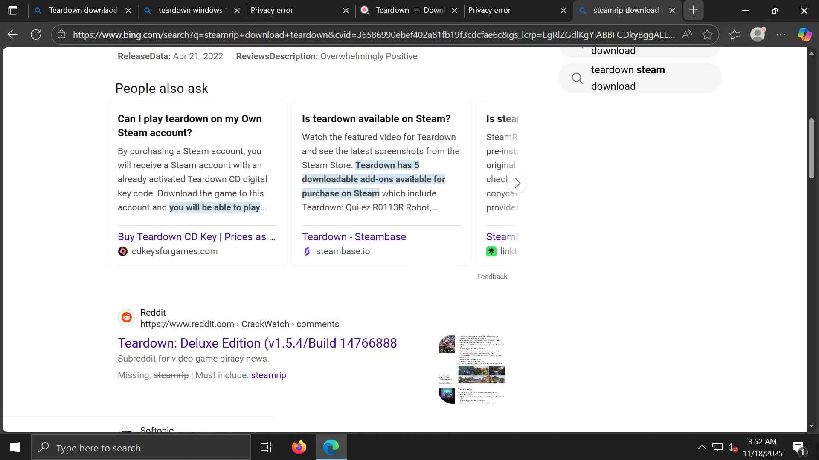Click the page vertical scrollbar thumb
The image size is (819, 460).
811,148
